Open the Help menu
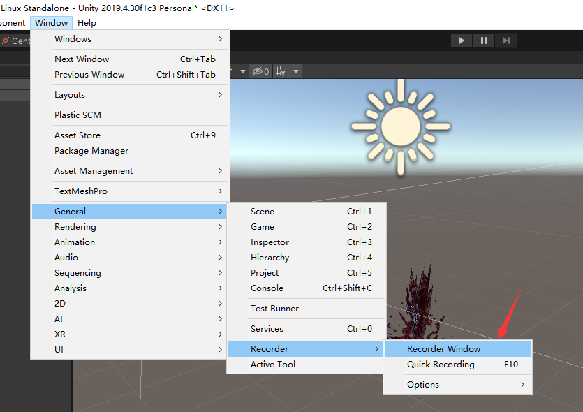The image size is (583, 412). 87,22
